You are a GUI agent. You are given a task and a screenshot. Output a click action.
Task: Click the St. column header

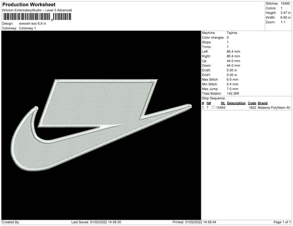tap(223, 103)
